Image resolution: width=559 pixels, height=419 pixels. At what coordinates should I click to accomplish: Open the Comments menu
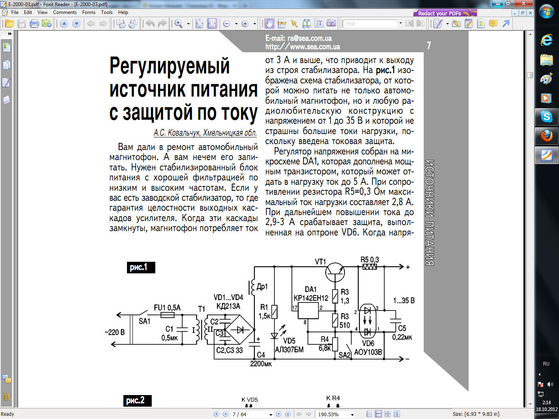65,12
